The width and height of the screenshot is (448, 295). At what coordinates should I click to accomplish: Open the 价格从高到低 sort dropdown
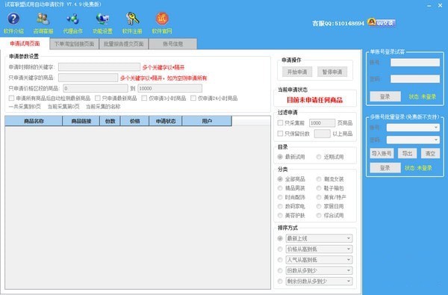(x=319, y=249)
